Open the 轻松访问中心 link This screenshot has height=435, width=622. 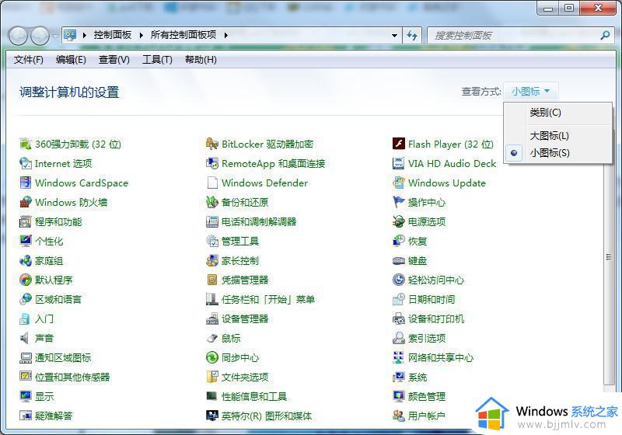click(x=436, y=280)
